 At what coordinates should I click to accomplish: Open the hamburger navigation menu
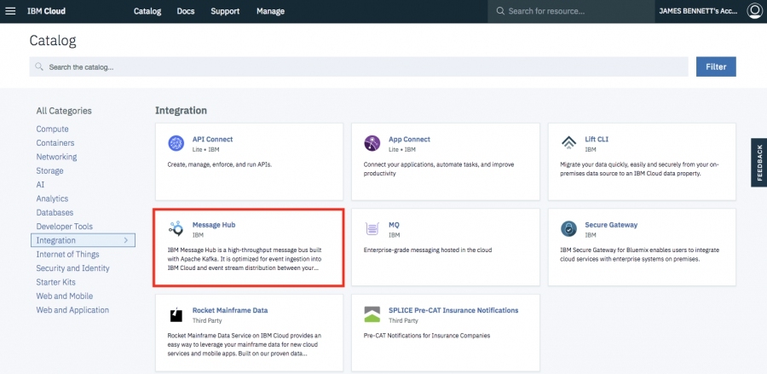[x=11, y=11]
